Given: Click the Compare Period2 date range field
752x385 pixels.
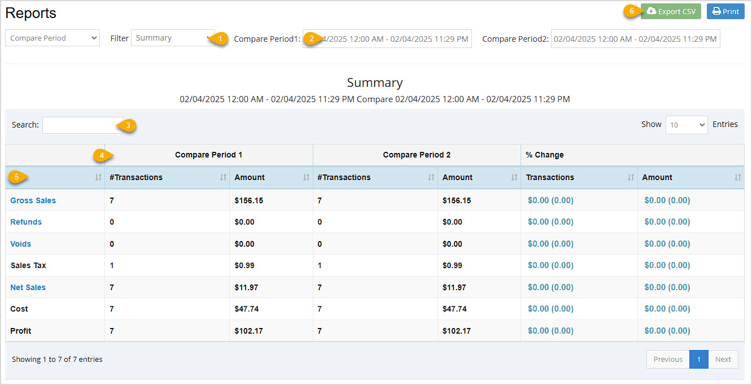Looking at the screenshot, I should (635, 38).
